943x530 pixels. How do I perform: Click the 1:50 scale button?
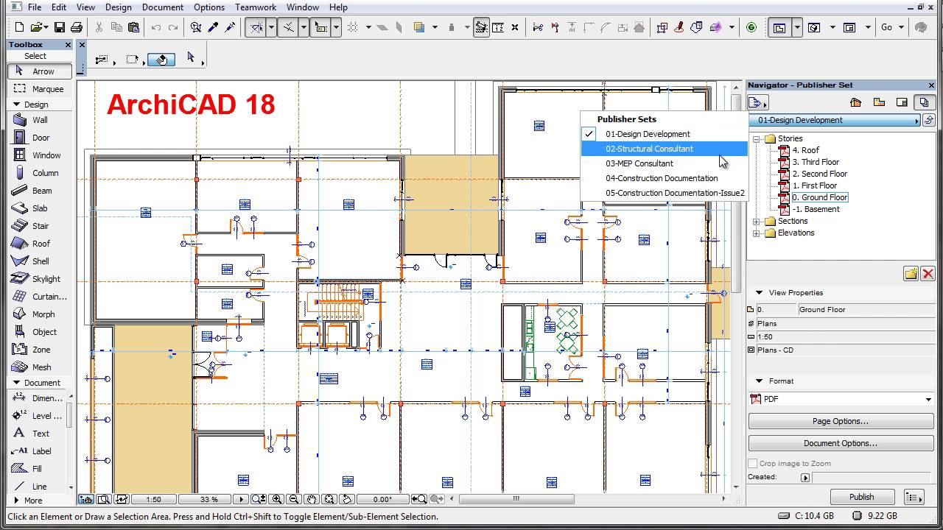tap(154, 499)
